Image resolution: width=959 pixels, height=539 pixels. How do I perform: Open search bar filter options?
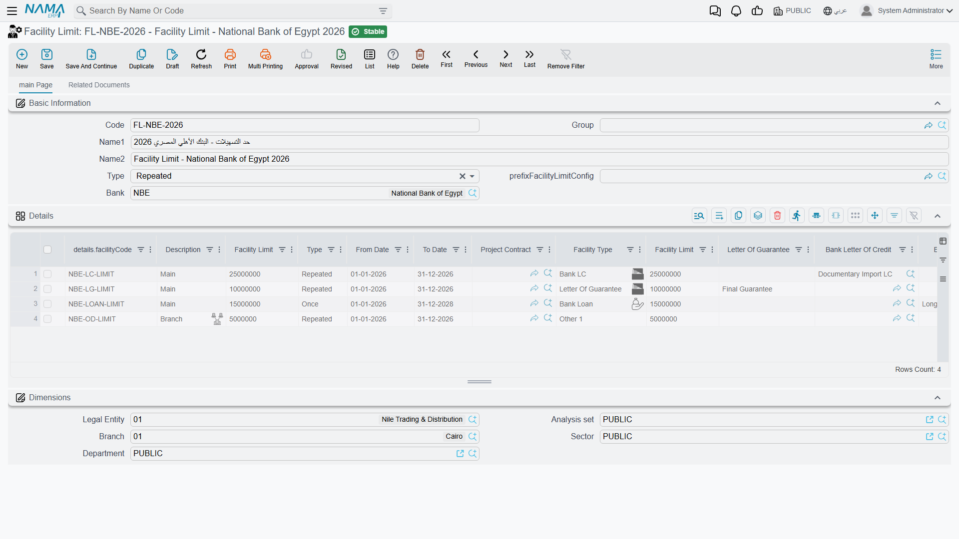[383, 11]
